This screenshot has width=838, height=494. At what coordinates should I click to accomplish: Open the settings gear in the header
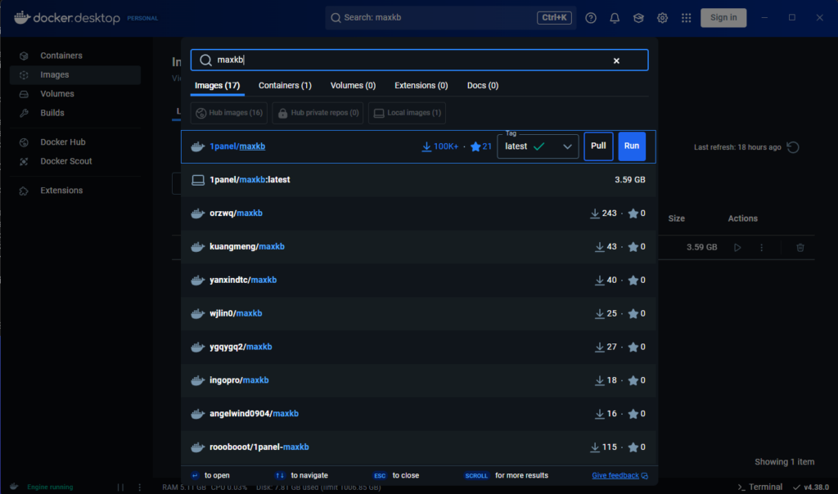tap(662, 18)
